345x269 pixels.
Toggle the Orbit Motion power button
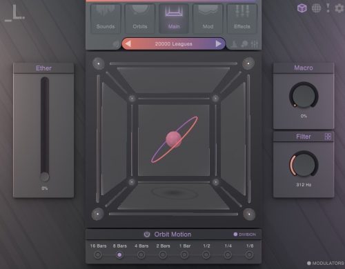[147, 235]
